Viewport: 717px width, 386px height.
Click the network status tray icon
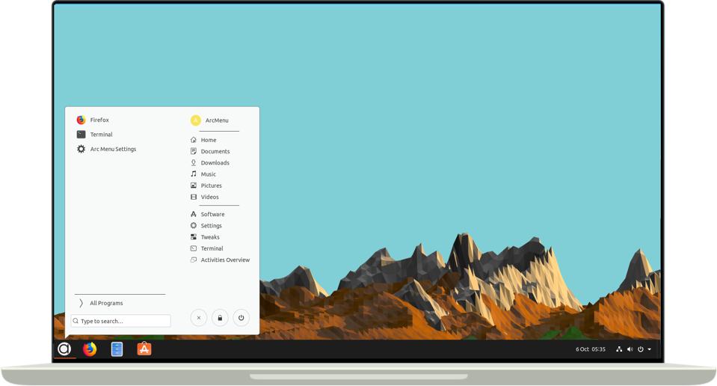pos(619,349)
